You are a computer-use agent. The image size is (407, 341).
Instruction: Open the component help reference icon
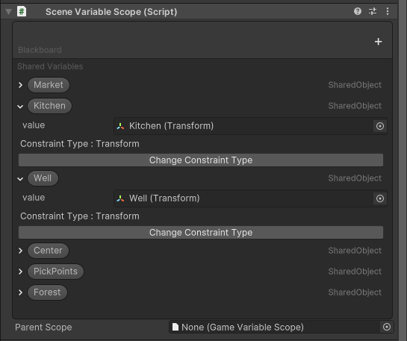pos(358,11)
